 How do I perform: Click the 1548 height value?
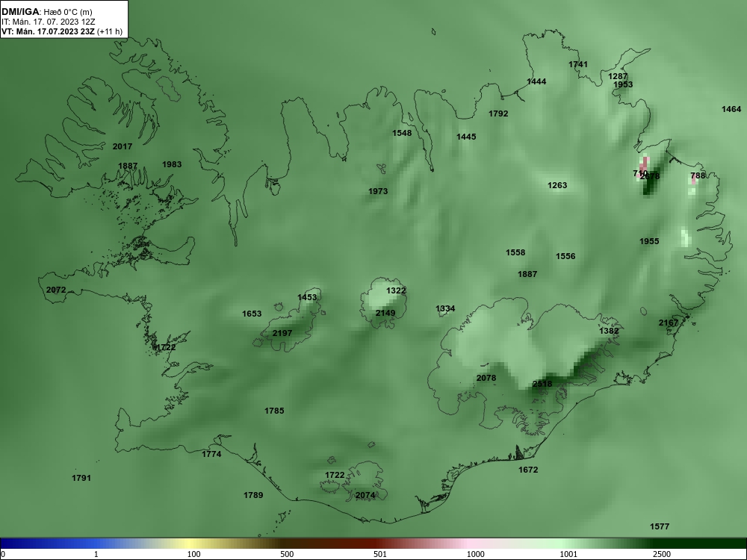402,133
